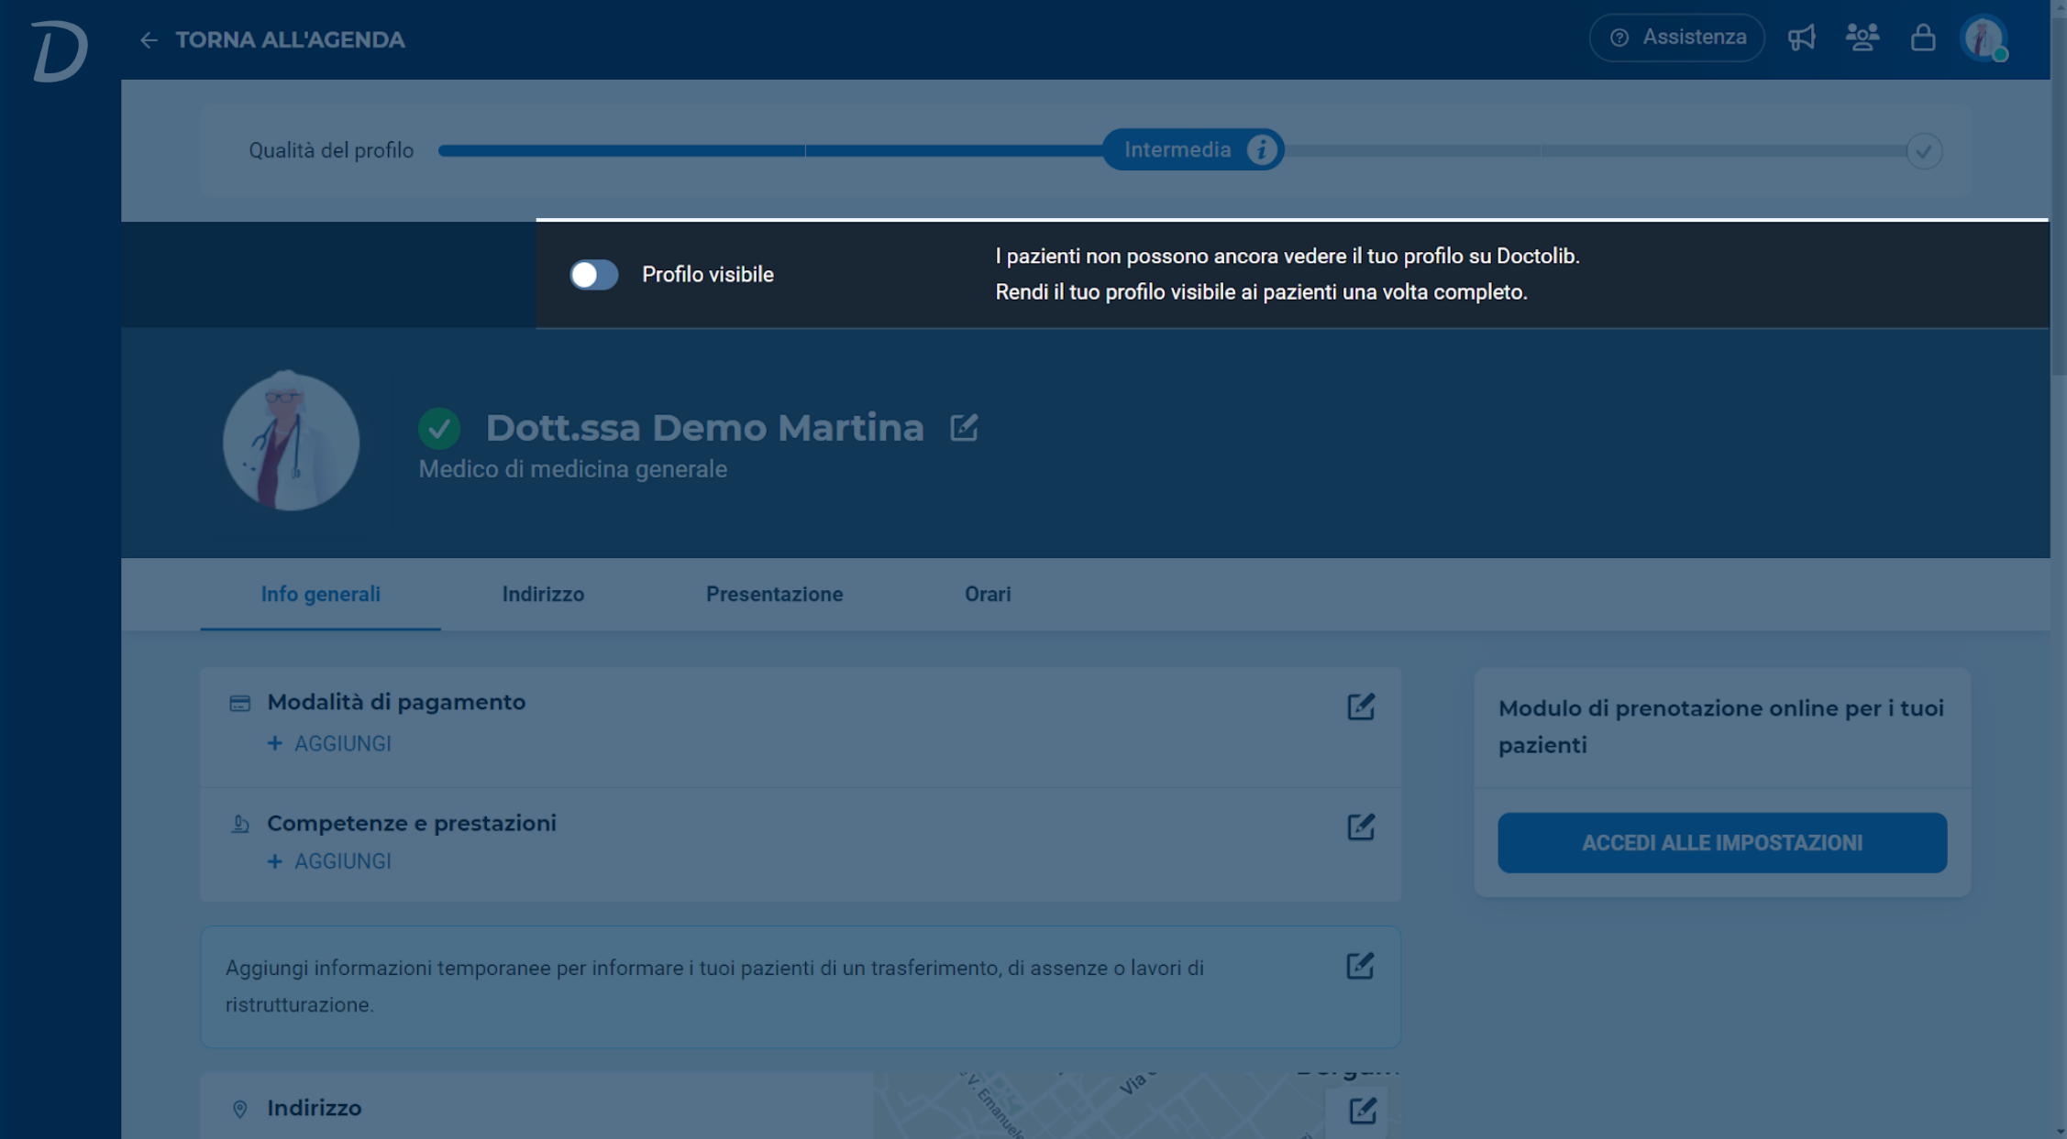
Task: Add a payment method with AGGIUNGI
Action: pyautogui.click(x=329, y=744)
